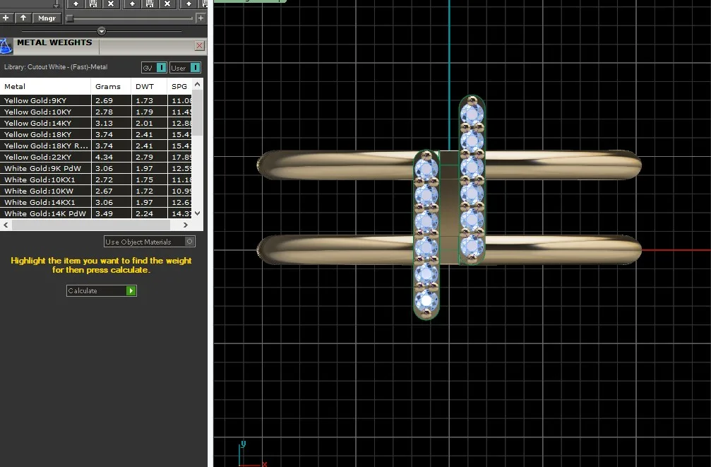Click the plus button left of Mngr

pyautogui.click(x=6, y=18)
